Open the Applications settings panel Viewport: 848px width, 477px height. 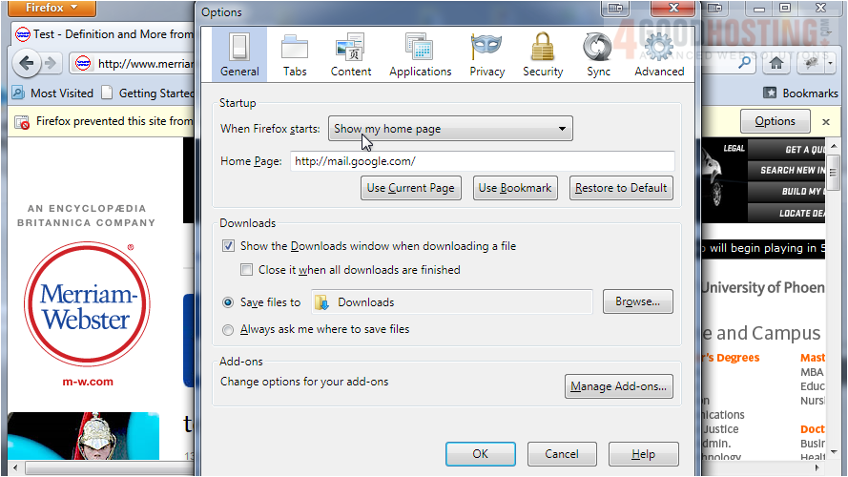point(420,54)
